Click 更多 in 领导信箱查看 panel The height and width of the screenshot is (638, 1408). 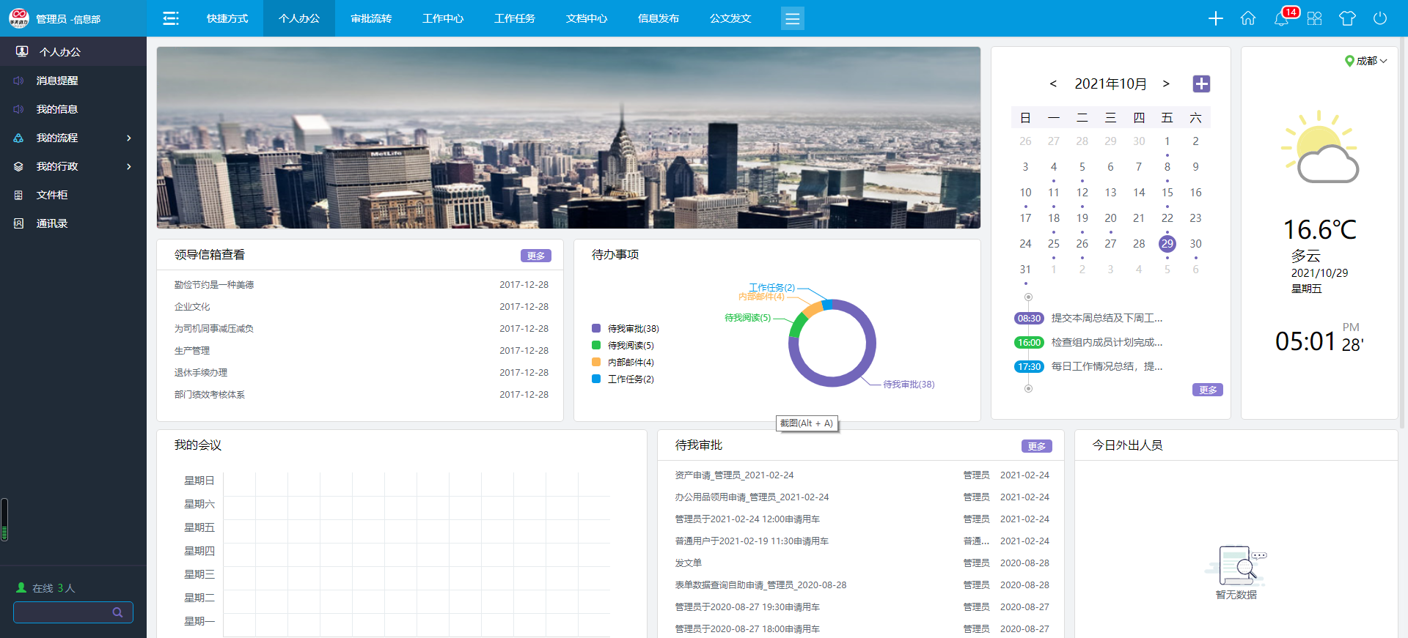click(535, 256)
